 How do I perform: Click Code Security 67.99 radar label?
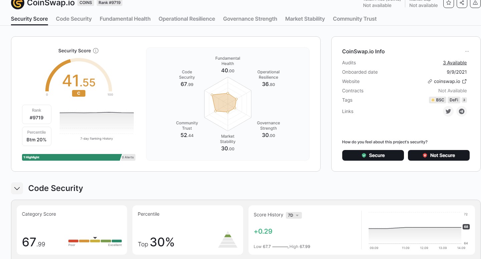click(187, 78)
